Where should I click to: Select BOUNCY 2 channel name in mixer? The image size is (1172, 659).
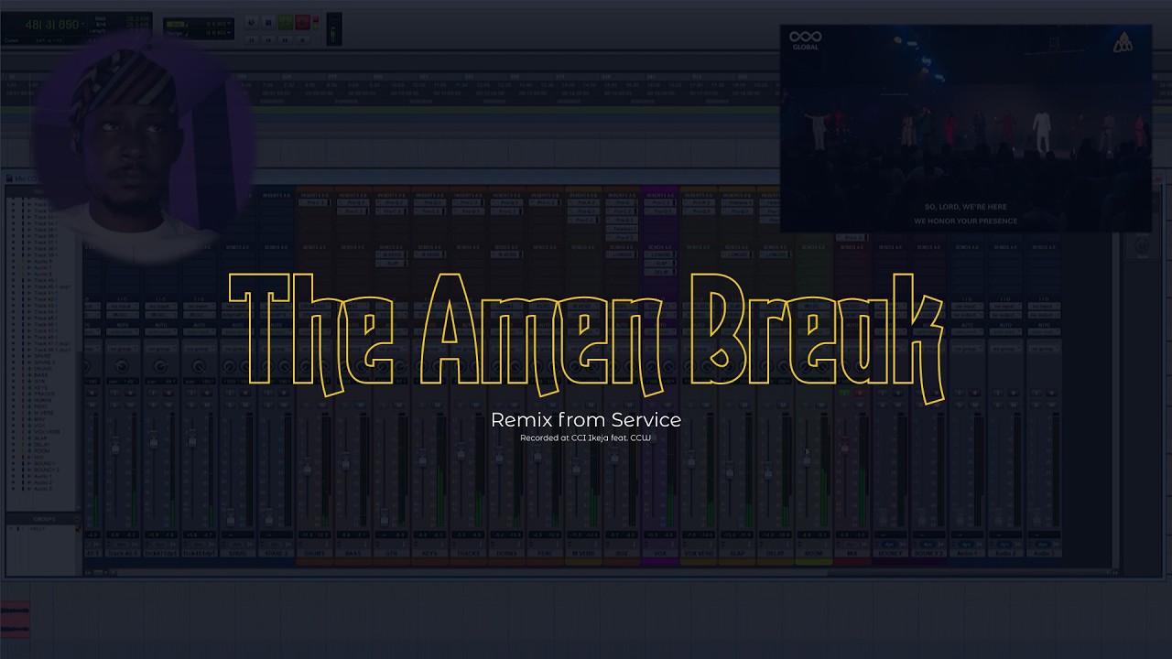(929, 554)
